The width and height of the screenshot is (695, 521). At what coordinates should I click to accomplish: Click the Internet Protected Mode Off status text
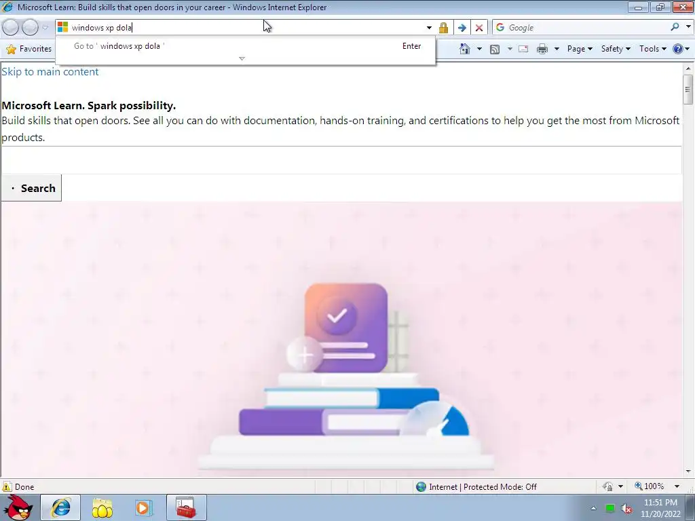click(x=483, y=487)
